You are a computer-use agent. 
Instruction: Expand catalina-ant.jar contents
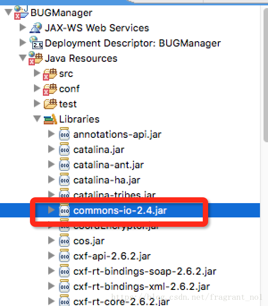[51, 164]
